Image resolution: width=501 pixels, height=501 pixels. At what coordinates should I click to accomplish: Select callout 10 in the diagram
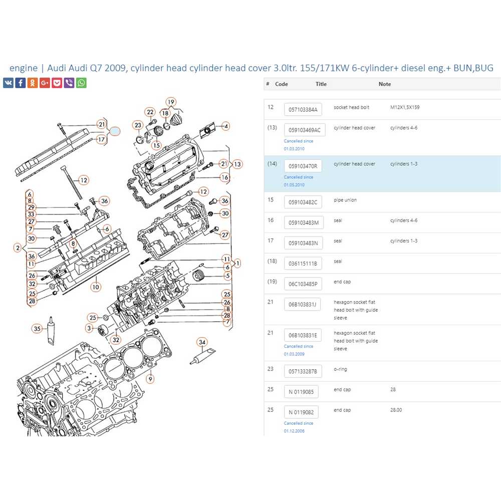click(96, 287)
